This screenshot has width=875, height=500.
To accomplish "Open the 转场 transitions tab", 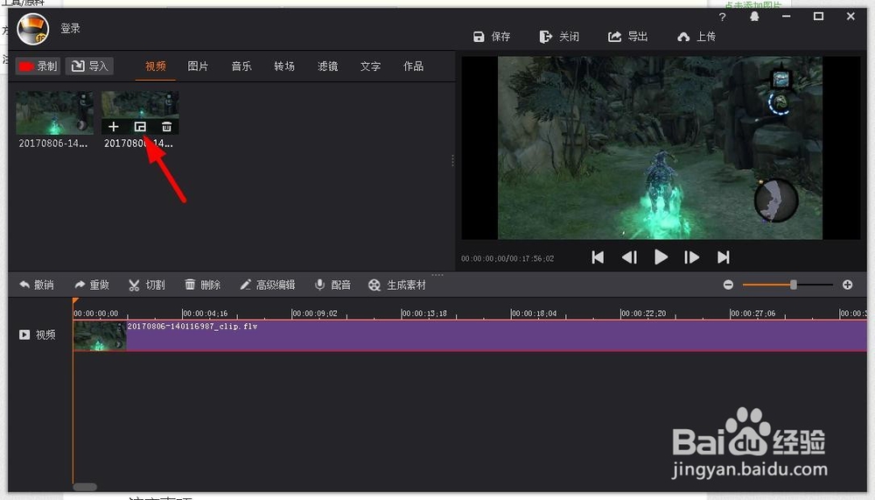I will (x=284, y=66).
